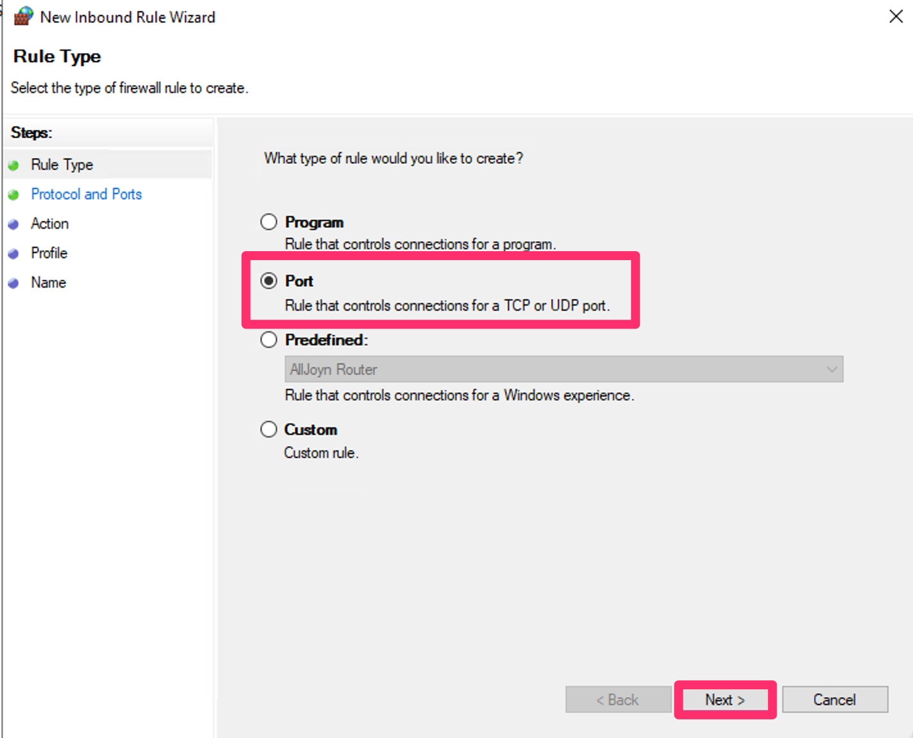Click the green dot beside Protocol and Ports
The height and width of the screenshot is (738, 913).
(x=13, y=194)
